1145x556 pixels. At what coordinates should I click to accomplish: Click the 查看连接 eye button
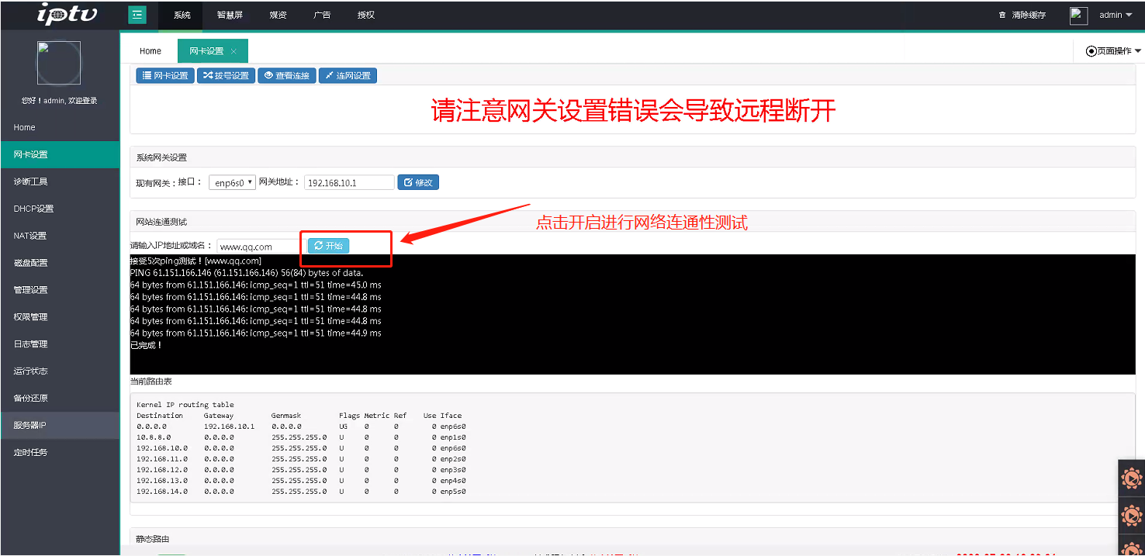pyautogui.click(x=286, y=75)
